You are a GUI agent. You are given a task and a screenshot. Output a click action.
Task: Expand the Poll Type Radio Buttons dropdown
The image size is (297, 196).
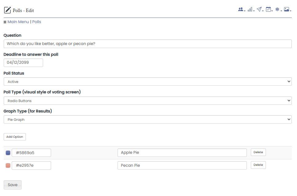pyautogui.click(x=147, y=100)
